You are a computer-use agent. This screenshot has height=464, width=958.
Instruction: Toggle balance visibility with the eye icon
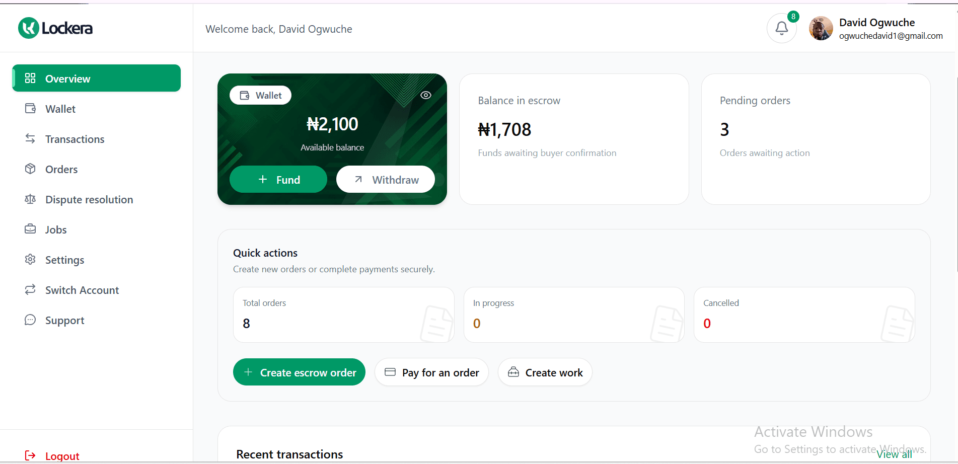425,95
